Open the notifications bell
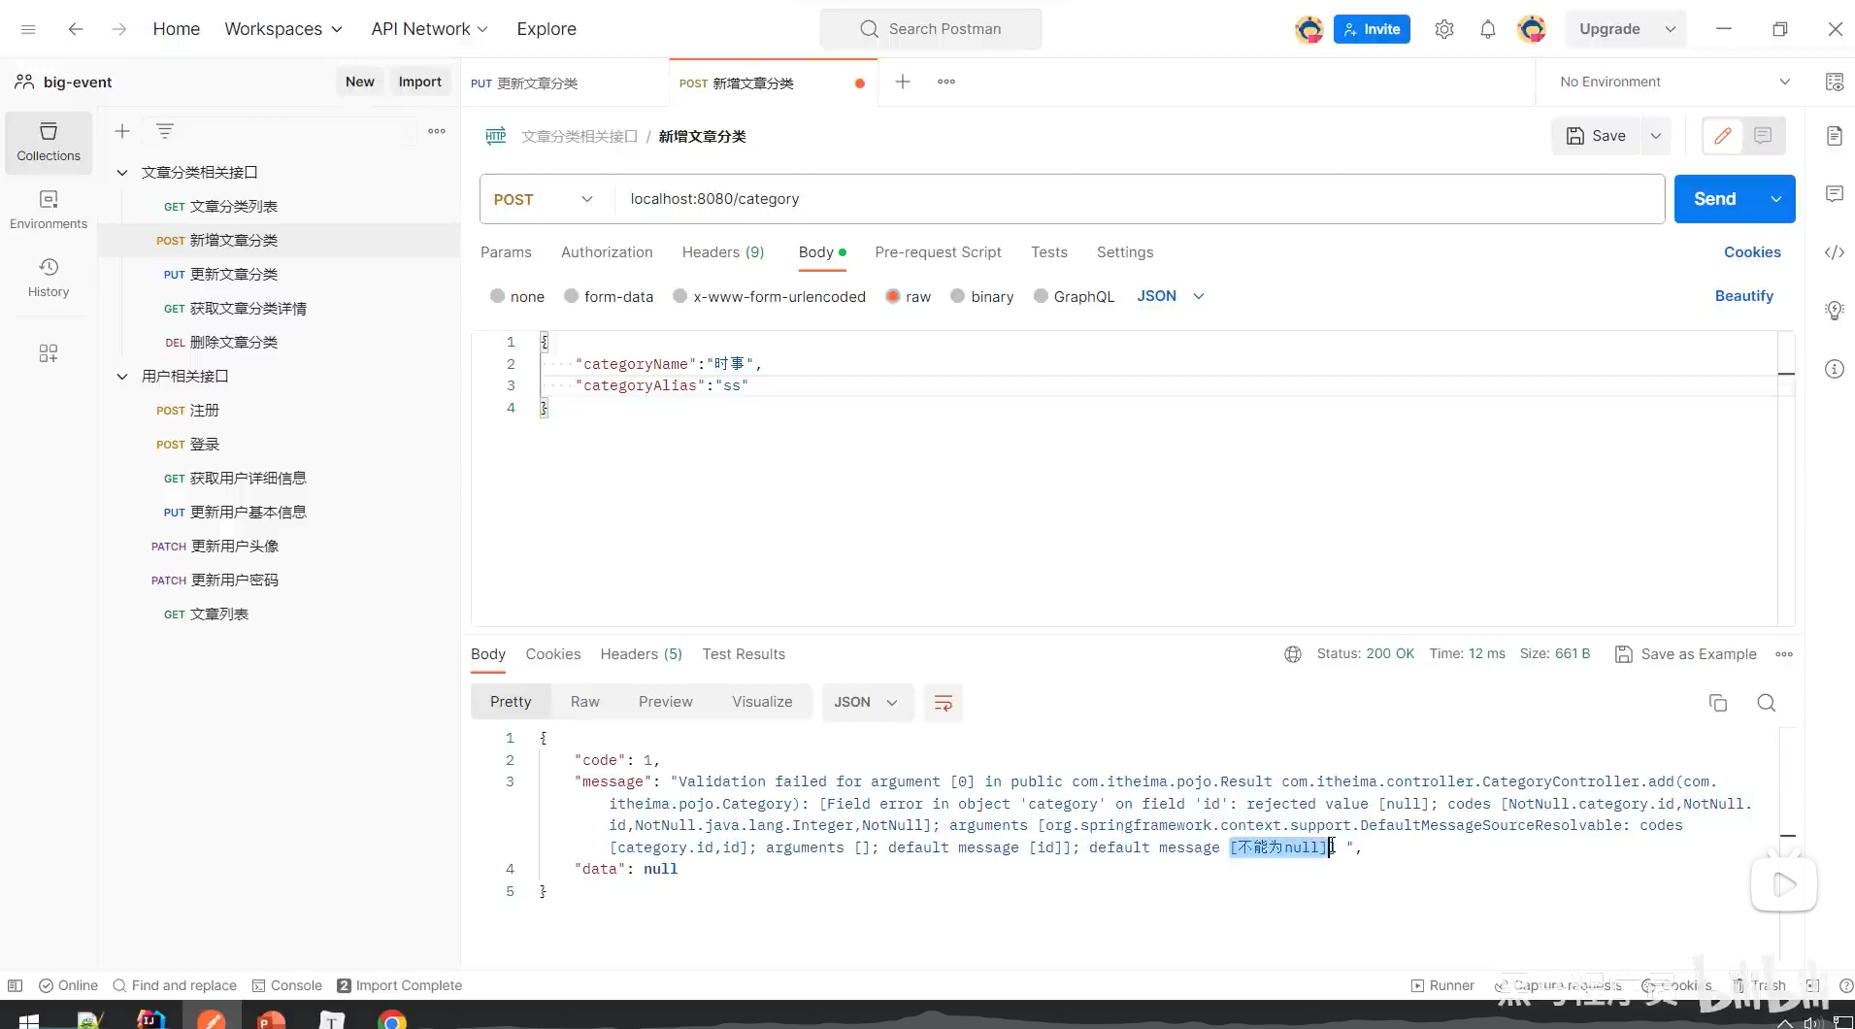 (1488, 29)
